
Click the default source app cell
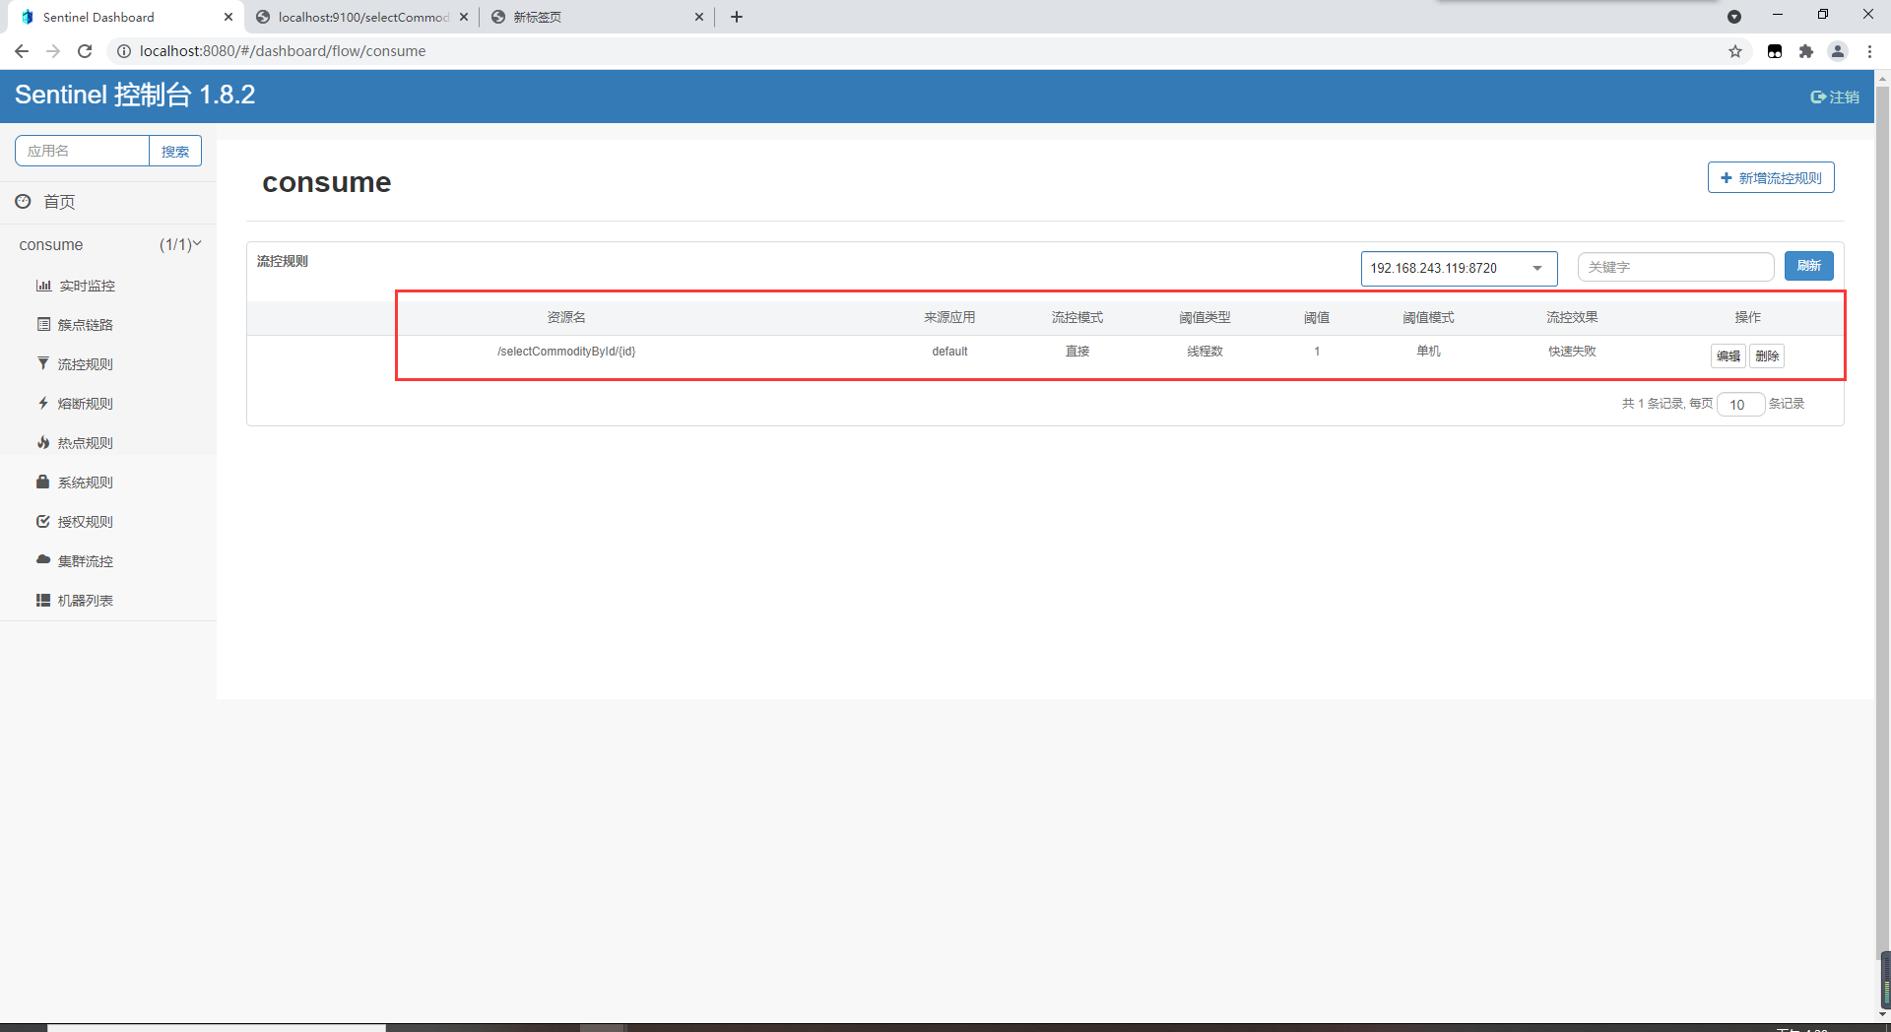click(949, 352)
